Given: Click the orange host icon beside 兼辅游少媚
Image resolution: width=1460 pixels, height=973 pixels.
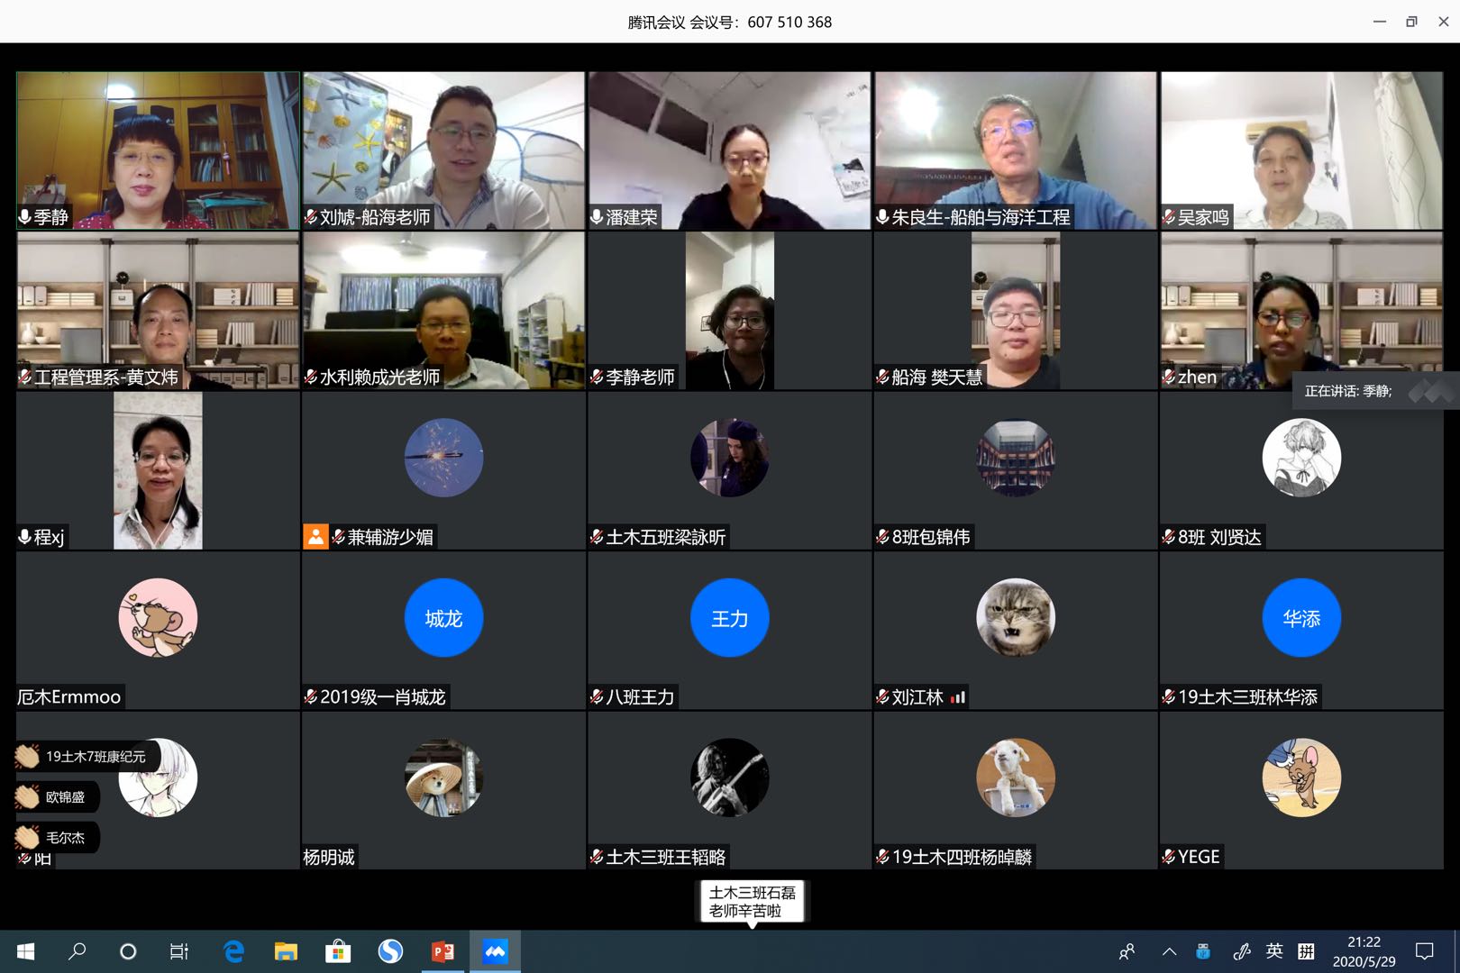Looking at the screenshot, I should point(315,537).
